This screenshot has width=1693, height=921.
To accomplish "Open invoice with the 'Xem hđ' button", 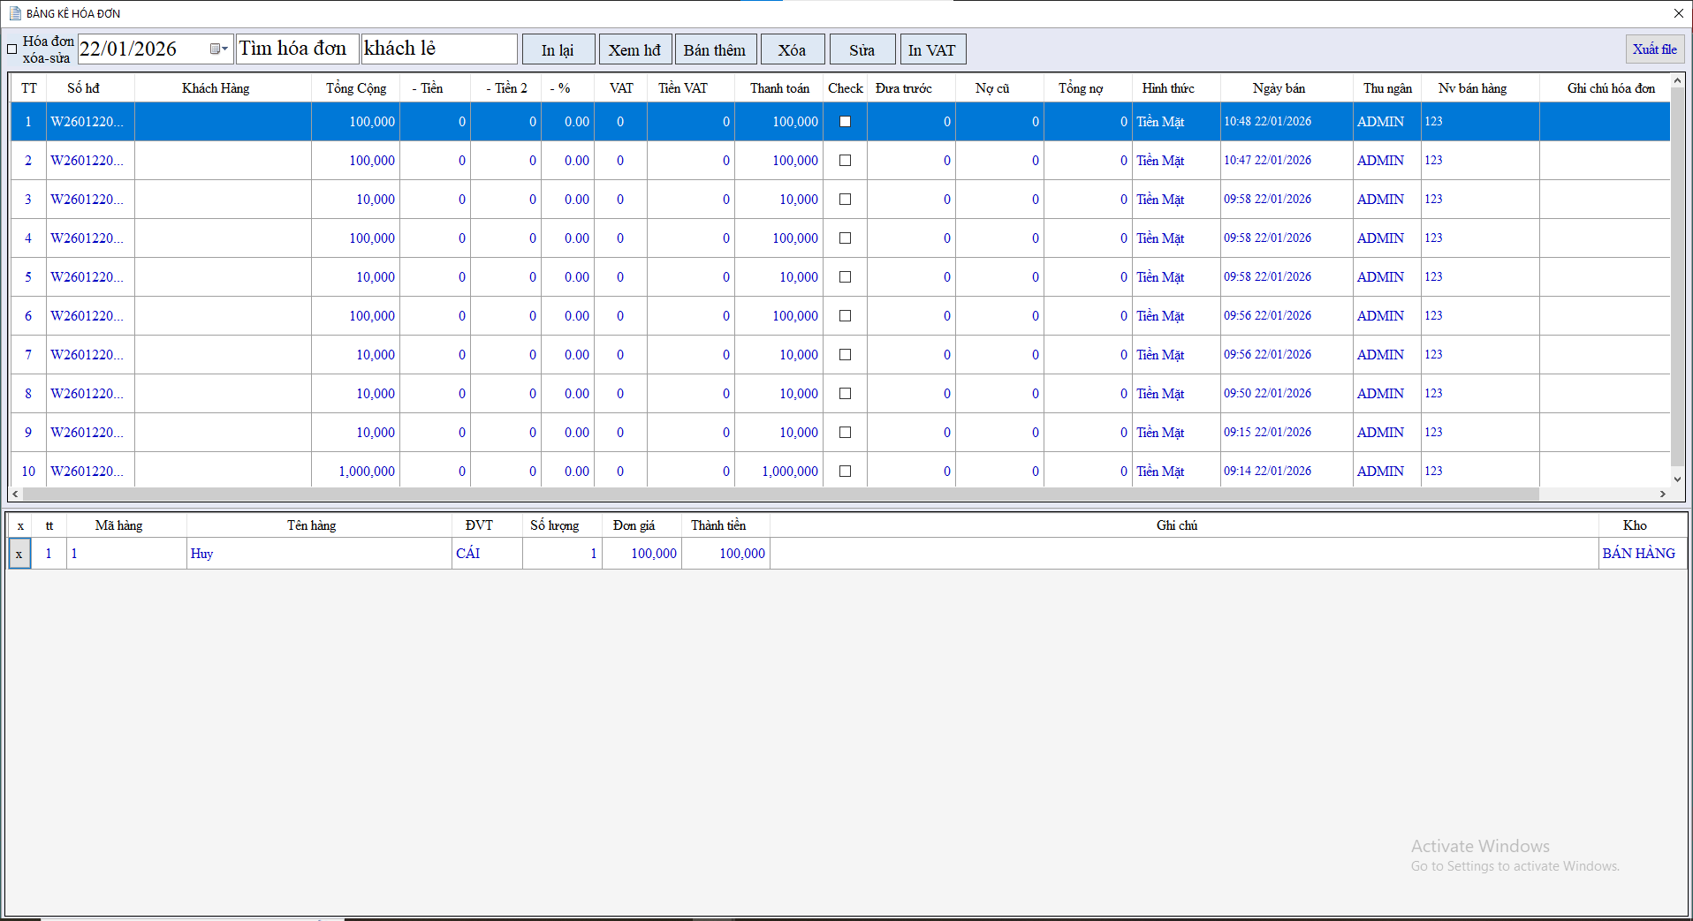I will [635, 49].
